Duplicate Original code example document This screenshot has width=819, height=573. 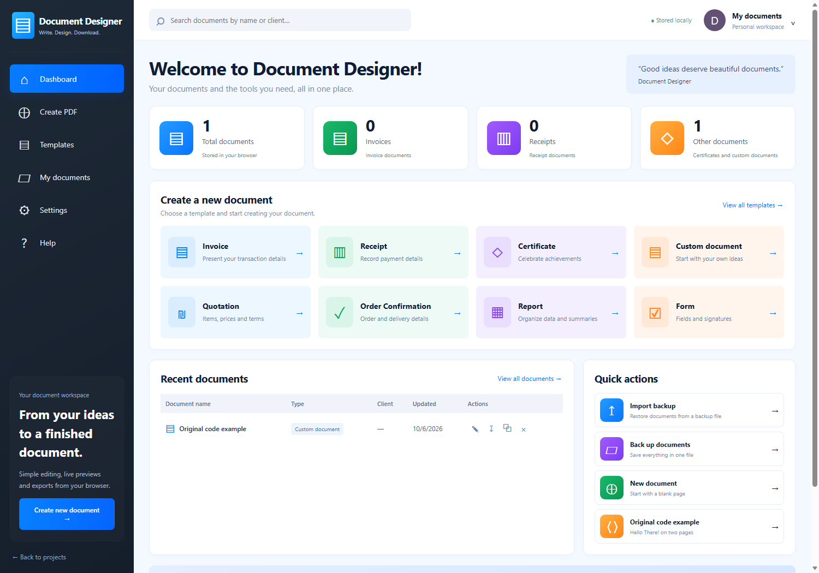click(507, 428)
